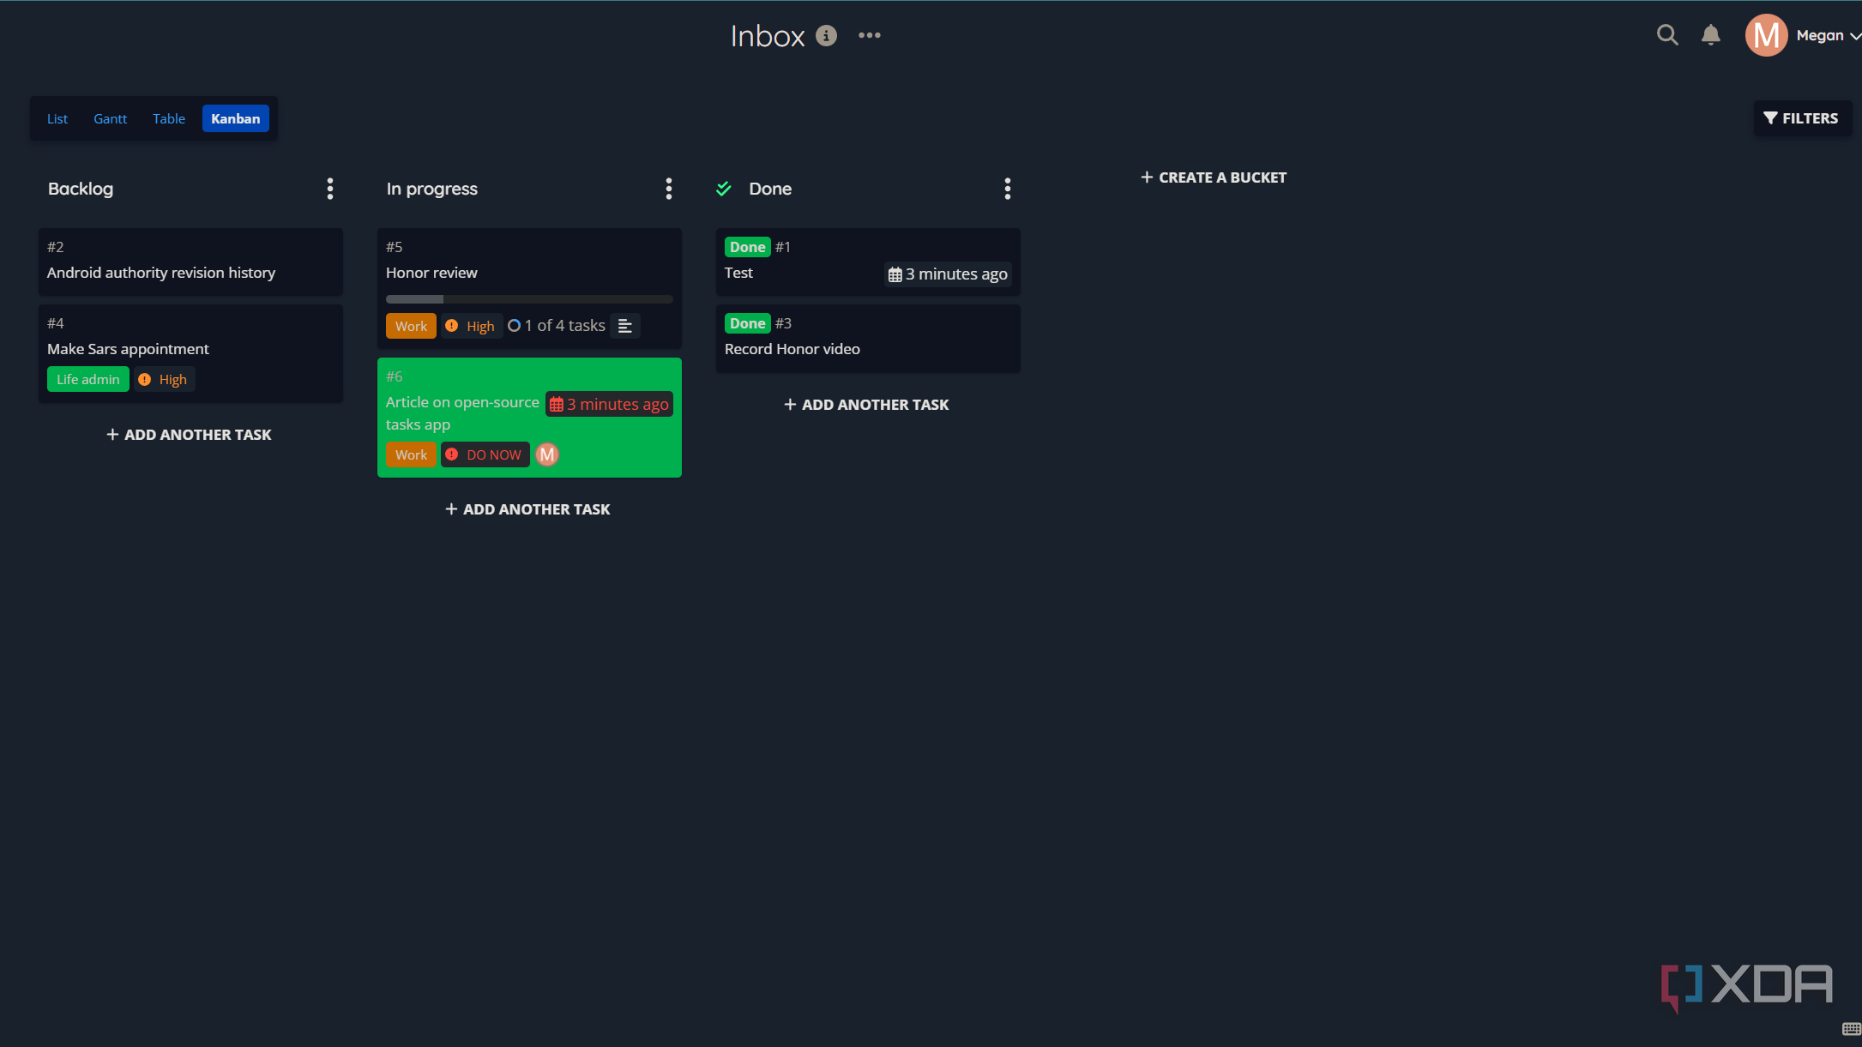Switch to the Table view

168,118
